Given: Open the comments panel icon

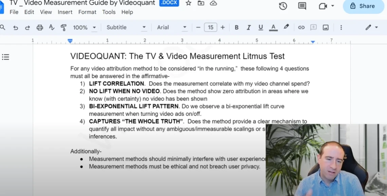Looking at the screenshot, I should pos(302,6).
